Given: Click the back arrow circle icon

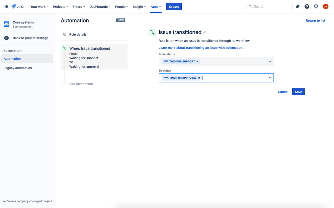Looking at the screenshot, I should pyautogui.click(x=6, y=38).
